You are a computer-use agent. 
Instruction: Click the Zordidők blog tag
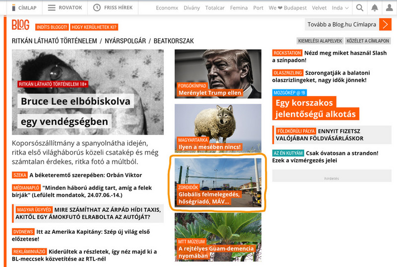188,187
